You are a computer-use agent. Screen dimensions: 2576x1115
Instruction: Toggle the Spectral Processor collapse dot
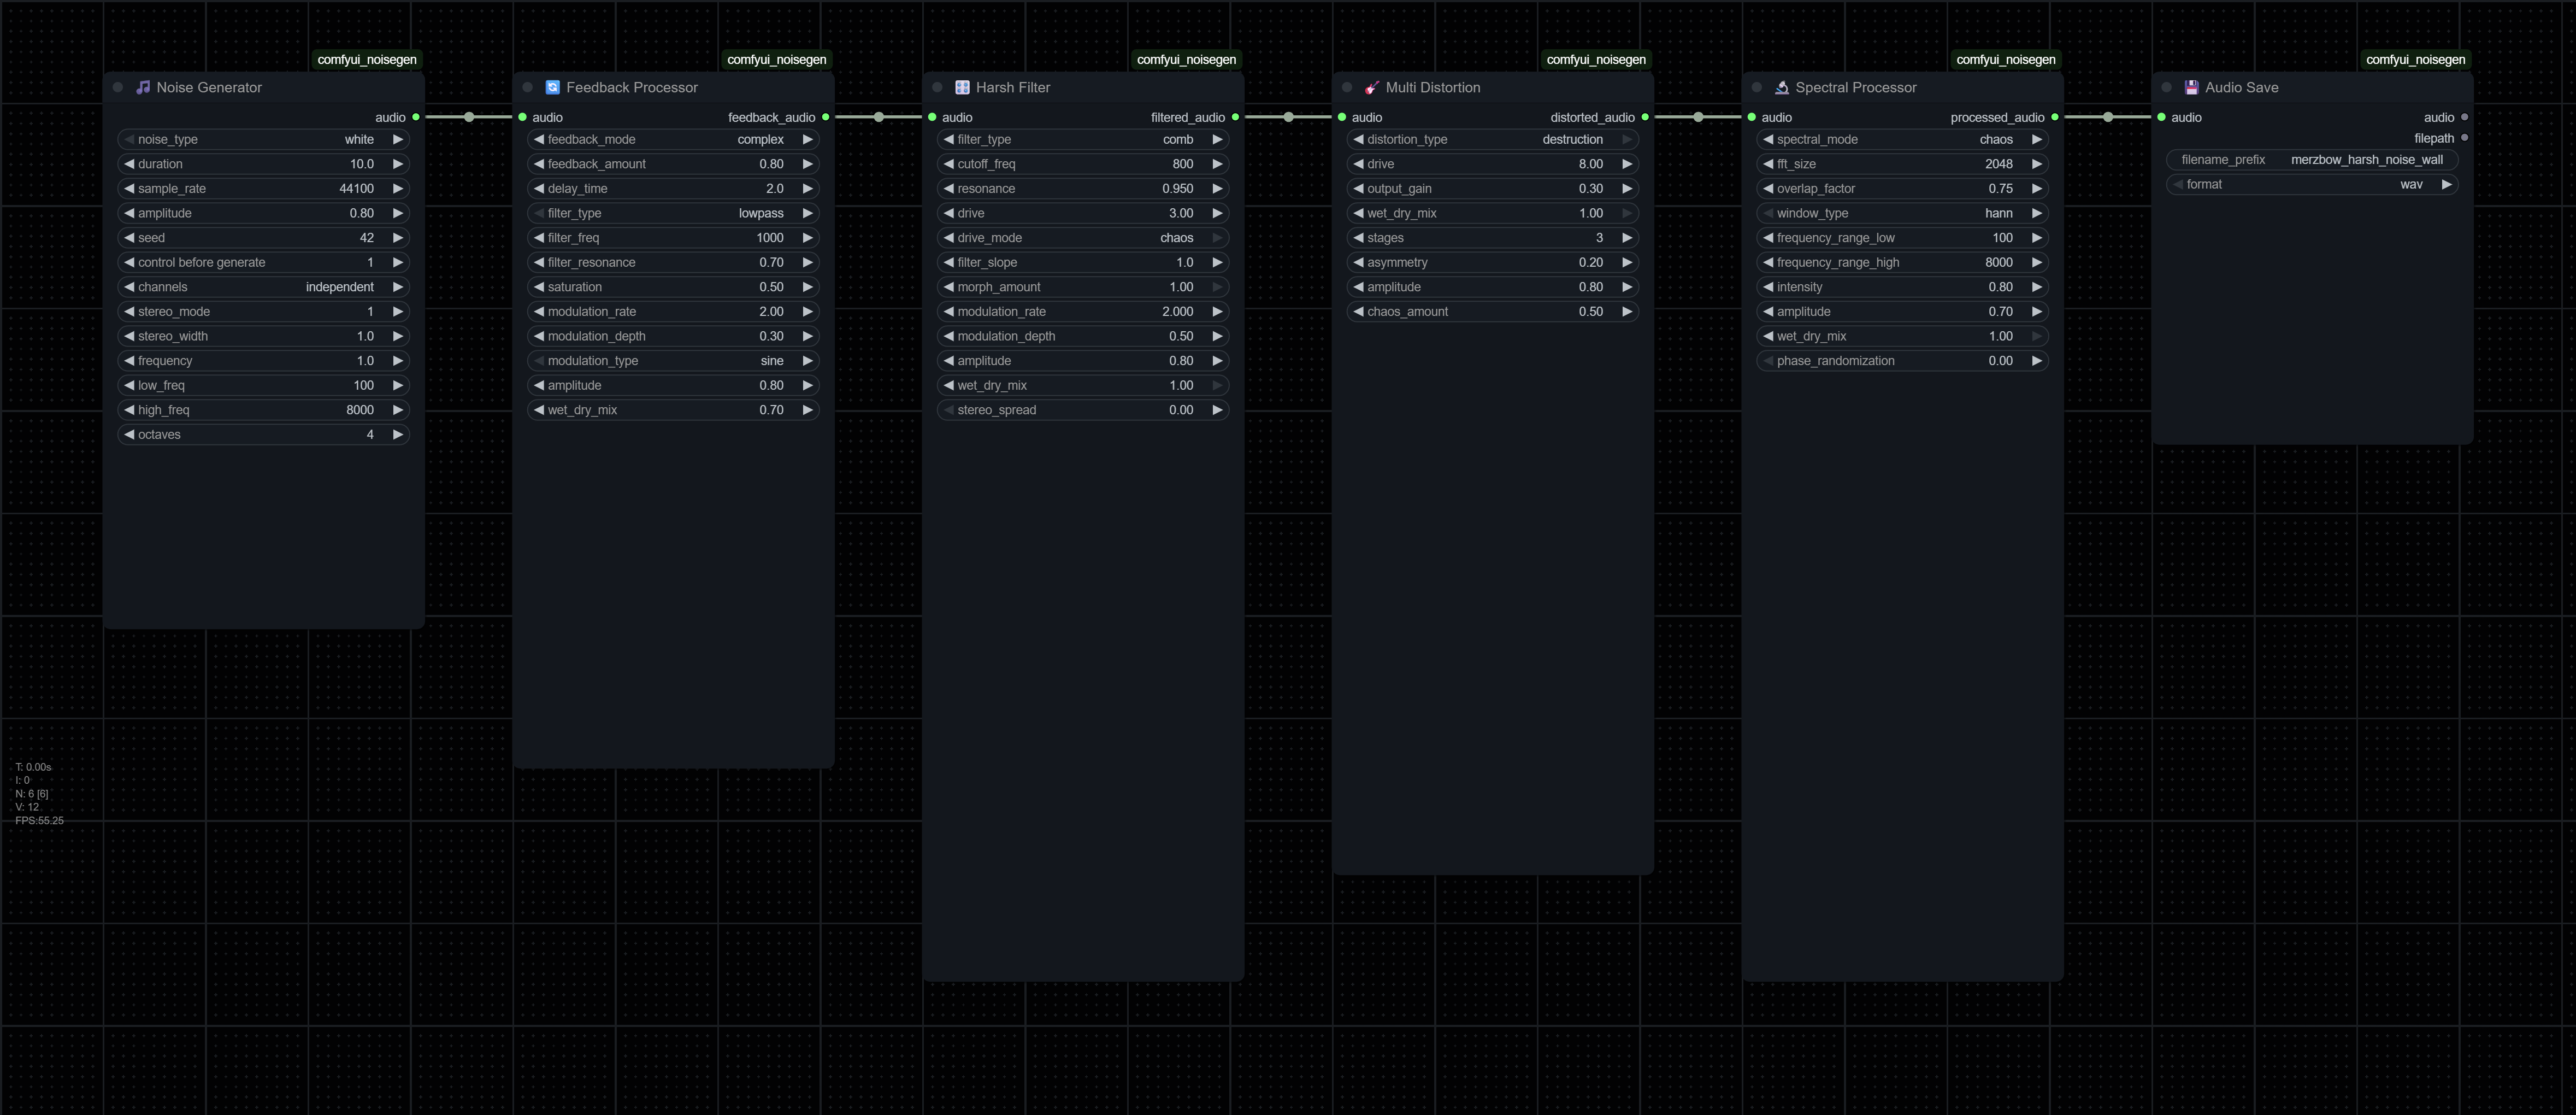(1757, 87)
